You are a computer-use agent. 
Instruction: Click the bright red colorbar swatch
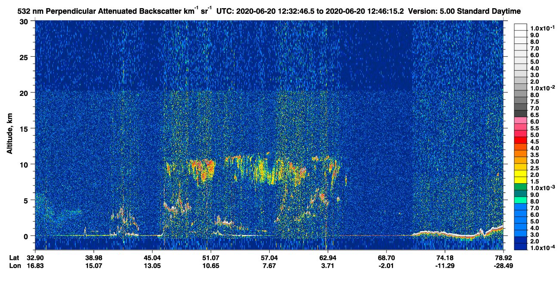pos(521,140)
